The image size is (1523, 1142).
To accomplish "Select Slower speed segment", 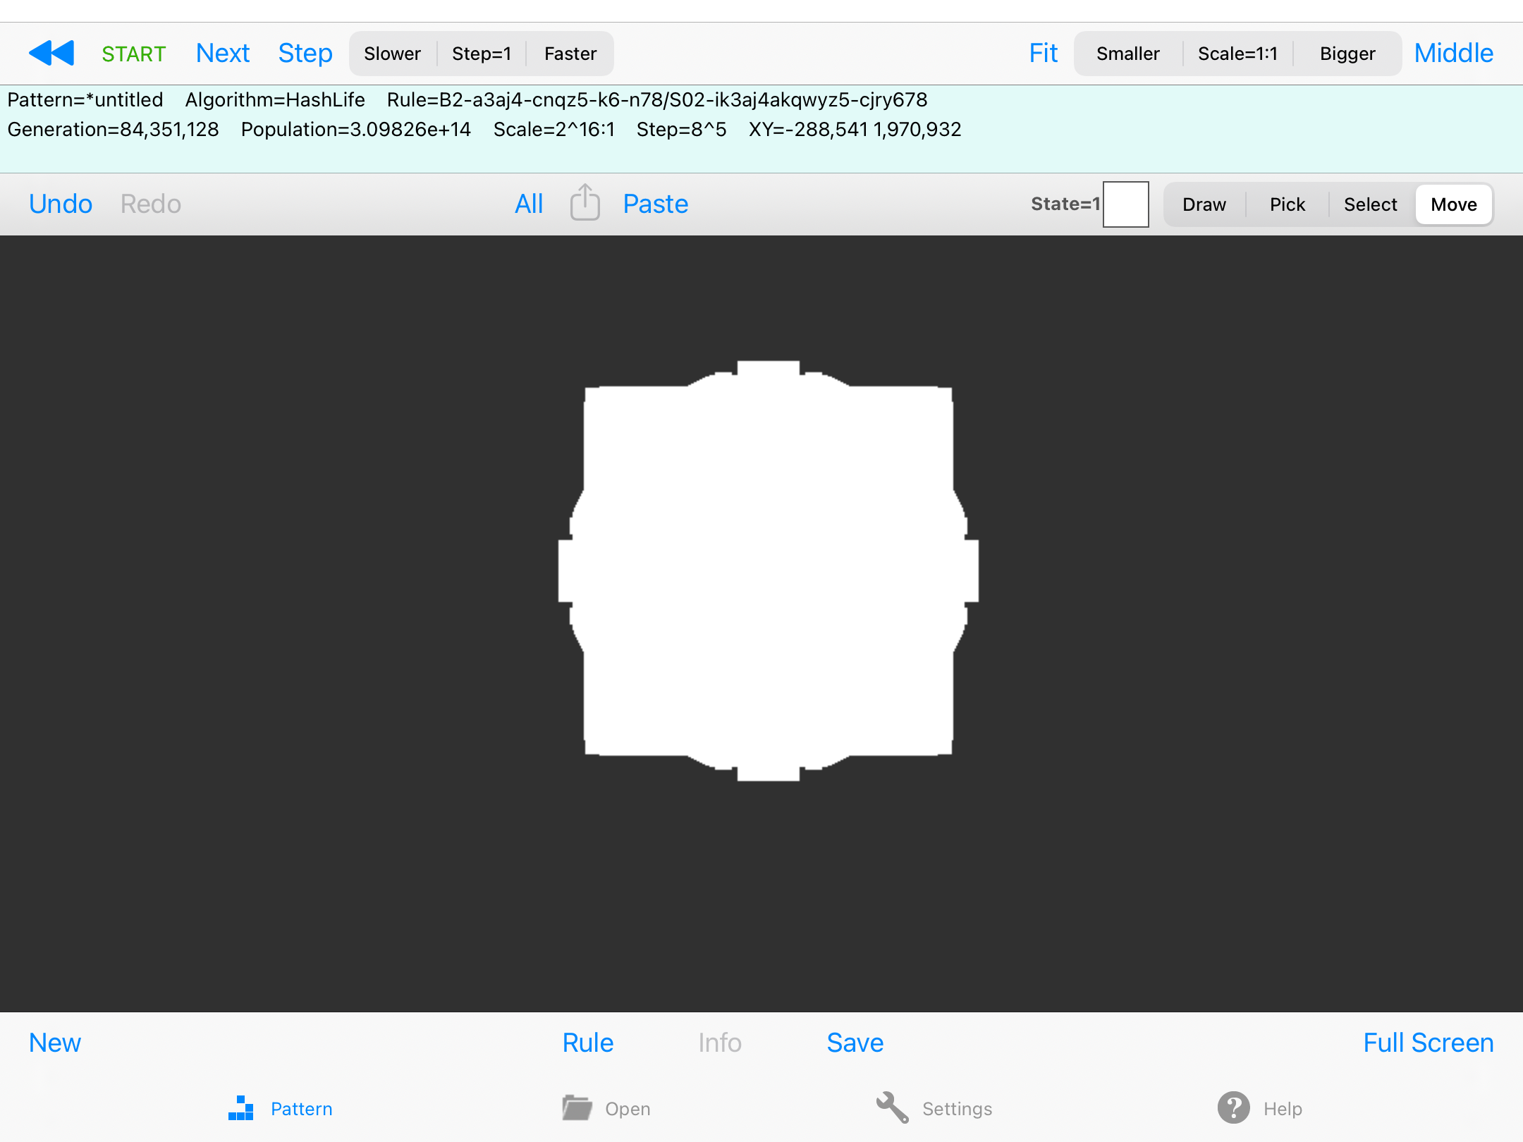I will [393, 54].
